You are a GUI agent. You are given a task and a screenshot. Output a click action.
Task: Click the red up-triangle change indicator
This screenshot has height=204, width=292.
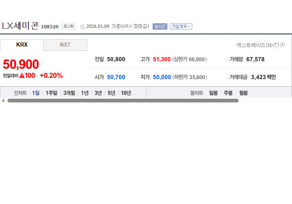pyautogui.click(x=22, y=75)
